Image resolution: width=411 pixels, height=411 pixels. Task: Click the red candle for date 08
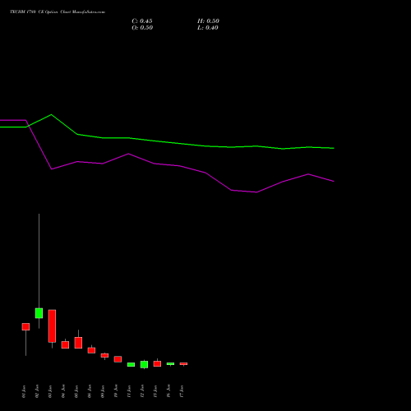91,350
